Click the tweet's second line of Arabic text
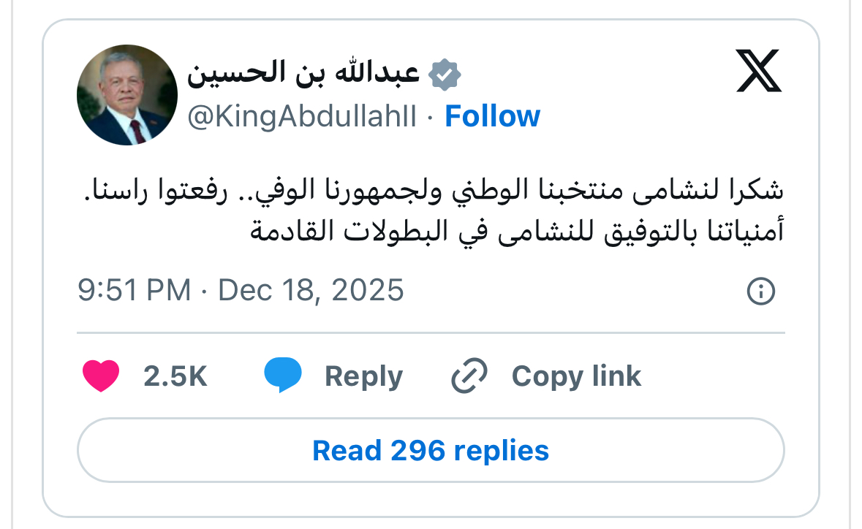 pos(516,232)
